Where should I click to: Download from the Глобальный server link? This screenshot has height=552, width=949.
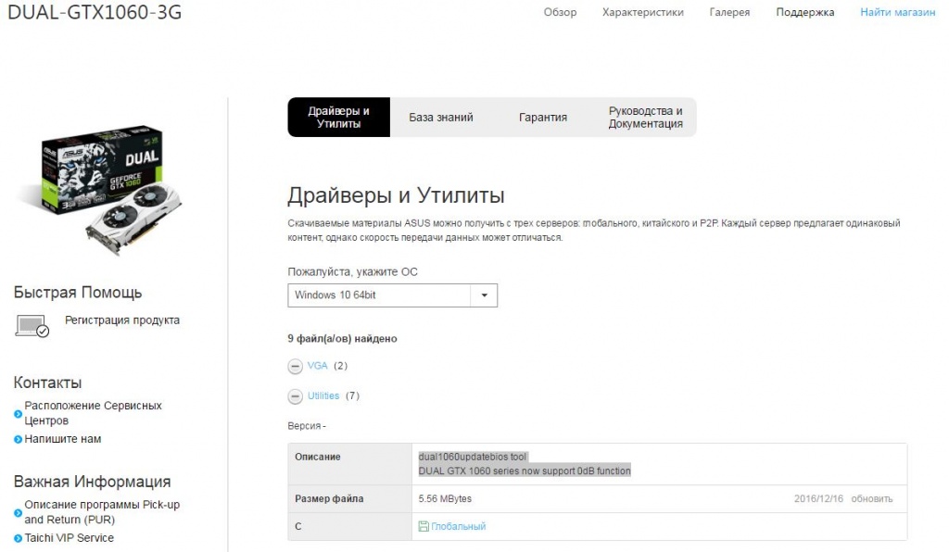click(458, 527)
